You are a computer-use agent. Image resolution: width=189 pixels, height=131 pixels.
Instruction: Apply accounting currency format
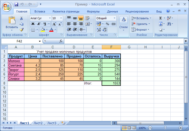click(x=99, y=24)
